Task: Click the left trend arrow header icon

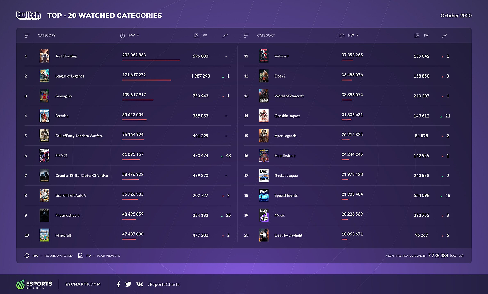Action: pyautogui.click(x=225, y=36)
